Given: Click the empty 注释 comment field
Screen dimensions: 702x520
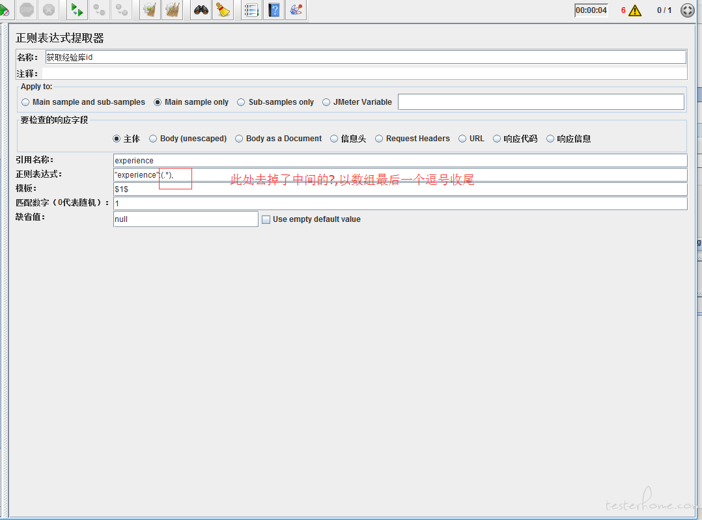Looking at the screenshot, I should pos(365,74).
